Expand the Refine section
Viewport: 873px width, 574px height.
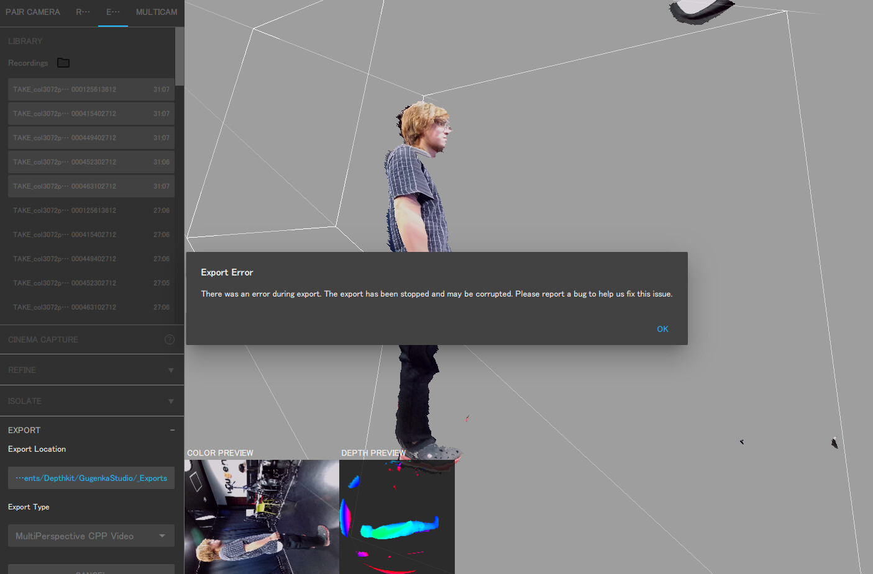171,370
